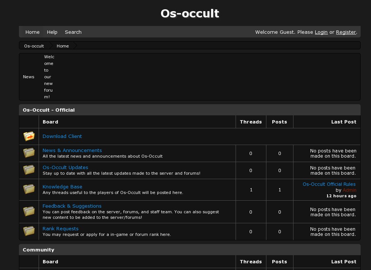The image size is (371, 270).
Task: View the Admin user profile
Action: [x=349, y=190]
